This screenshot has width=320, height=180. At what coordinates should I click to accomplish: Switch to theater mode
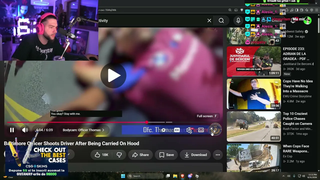coord(201,130)
